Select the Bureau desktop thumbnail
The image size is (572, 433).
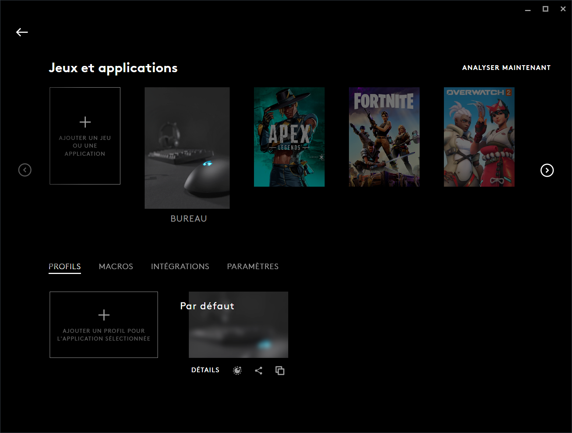tap(187, 148)
